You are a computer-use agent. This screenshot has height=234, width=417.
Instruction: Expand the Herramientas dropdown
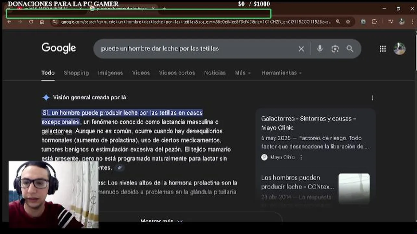click(x=282, y=73)
